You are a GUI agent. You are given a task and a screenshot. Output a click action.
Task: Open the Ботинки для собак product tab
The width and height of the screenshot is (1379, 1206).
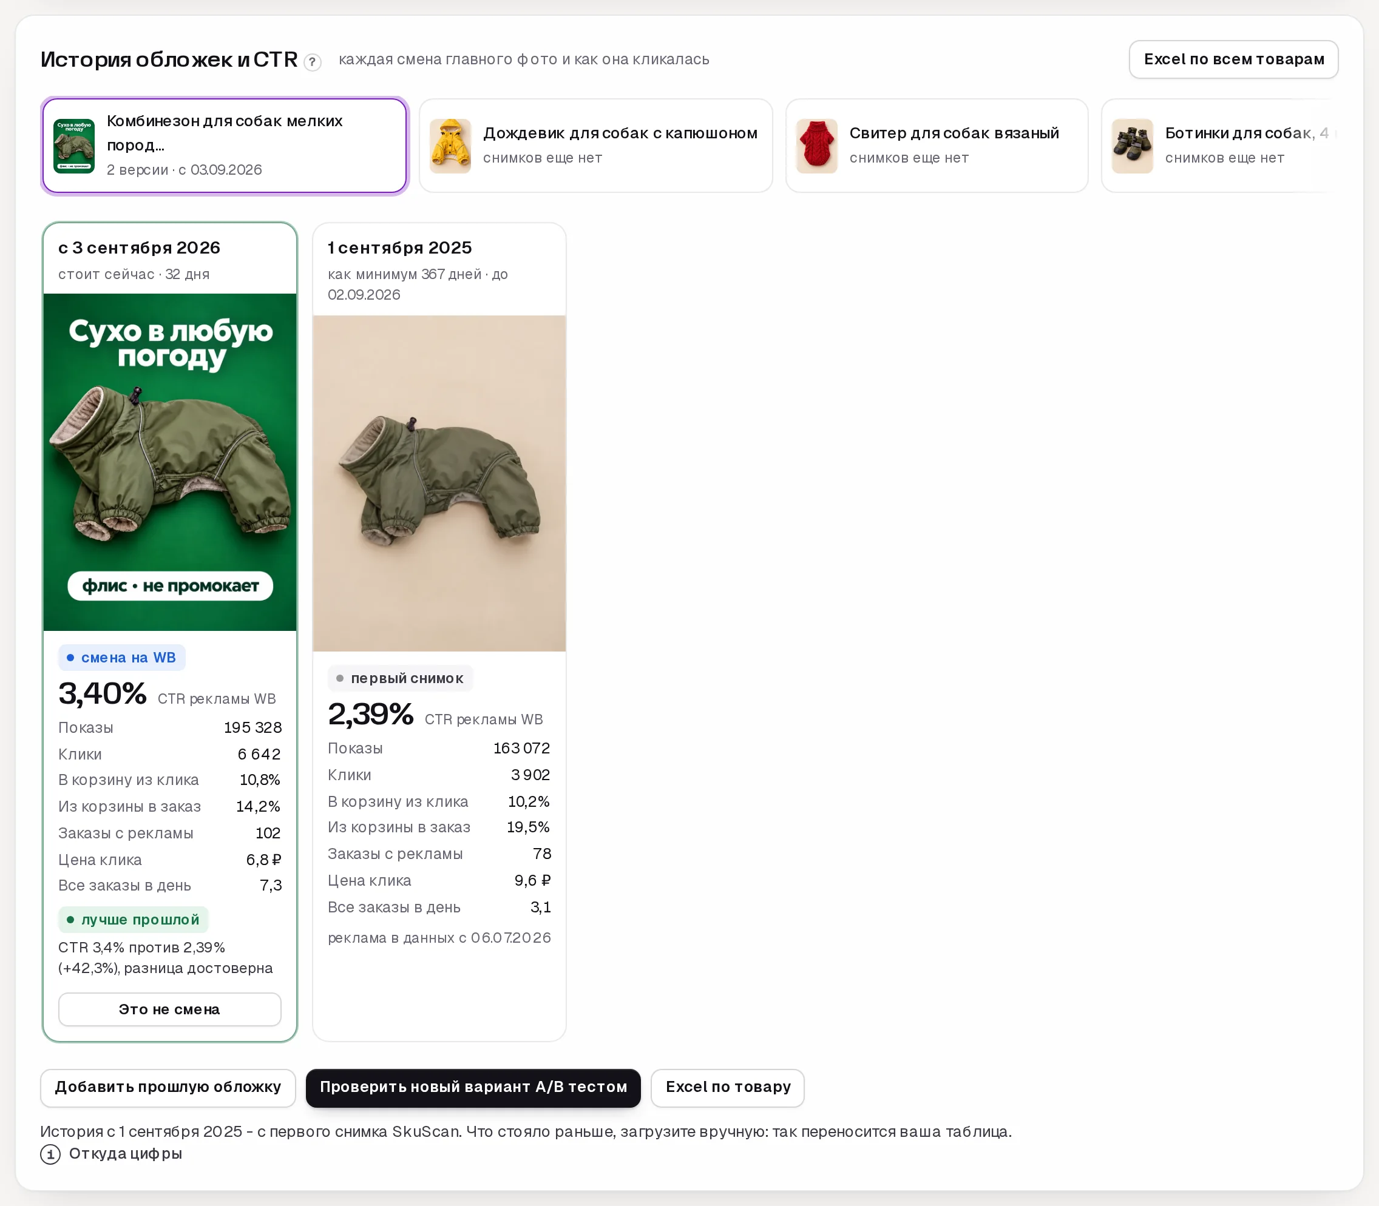pyautogui.click(x=1219, y=146)
